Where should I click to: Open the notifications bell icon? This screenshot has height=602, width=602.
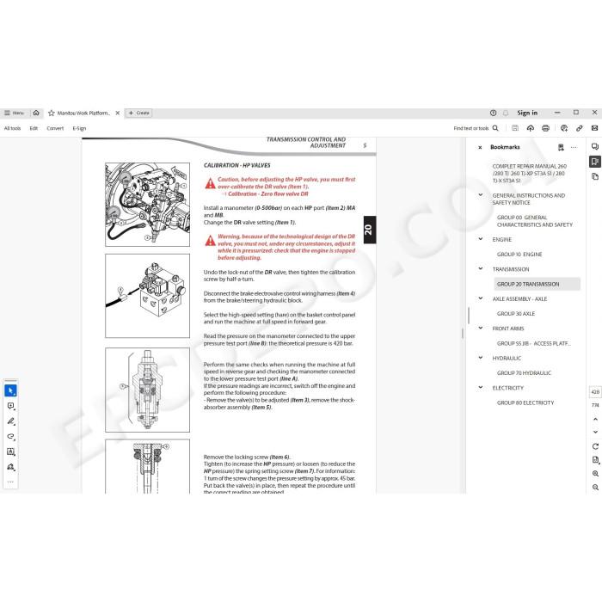pos(506,113)
